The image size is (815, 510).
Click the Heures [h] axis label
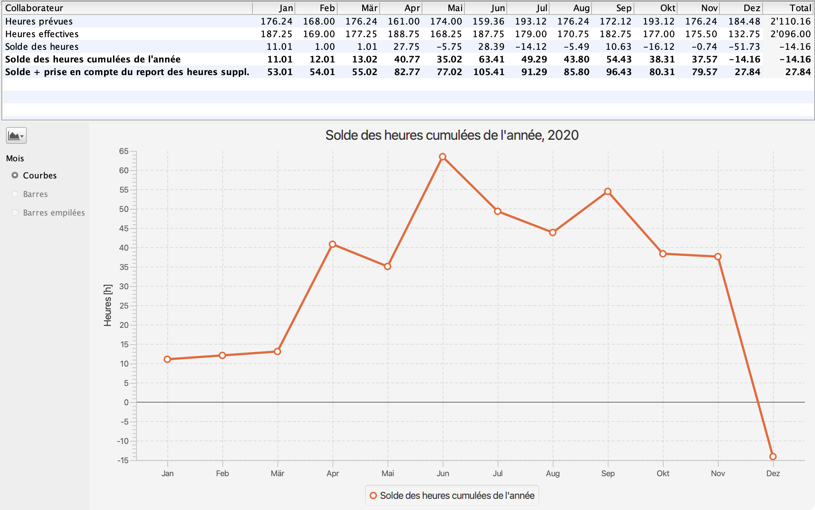click(x=107, y=306)
